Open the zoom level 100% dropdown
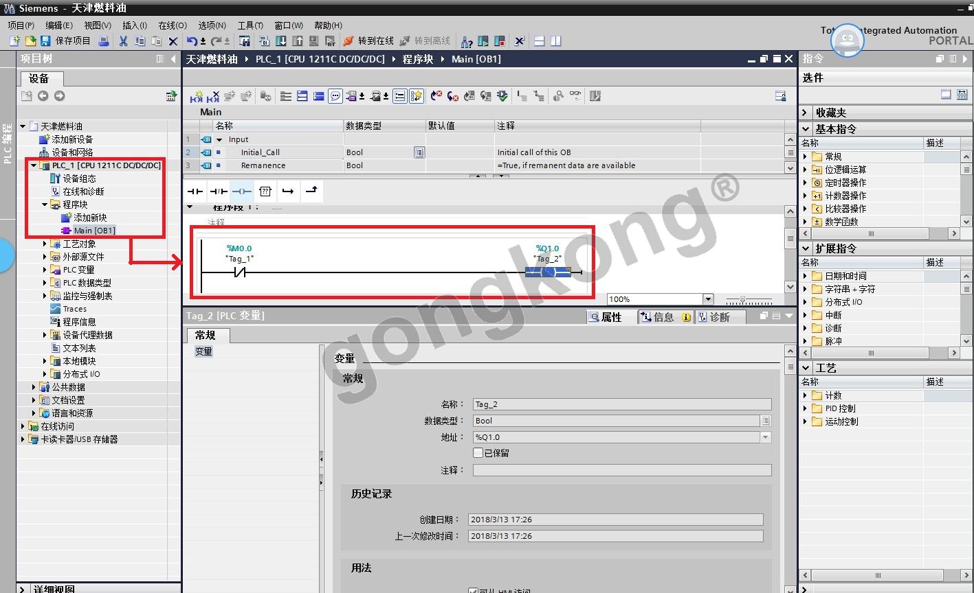 pyautogui.click(x=708, y=299)
